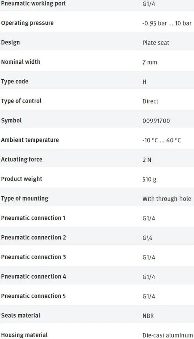Click the Pneumatic working port label

point(33,4)
